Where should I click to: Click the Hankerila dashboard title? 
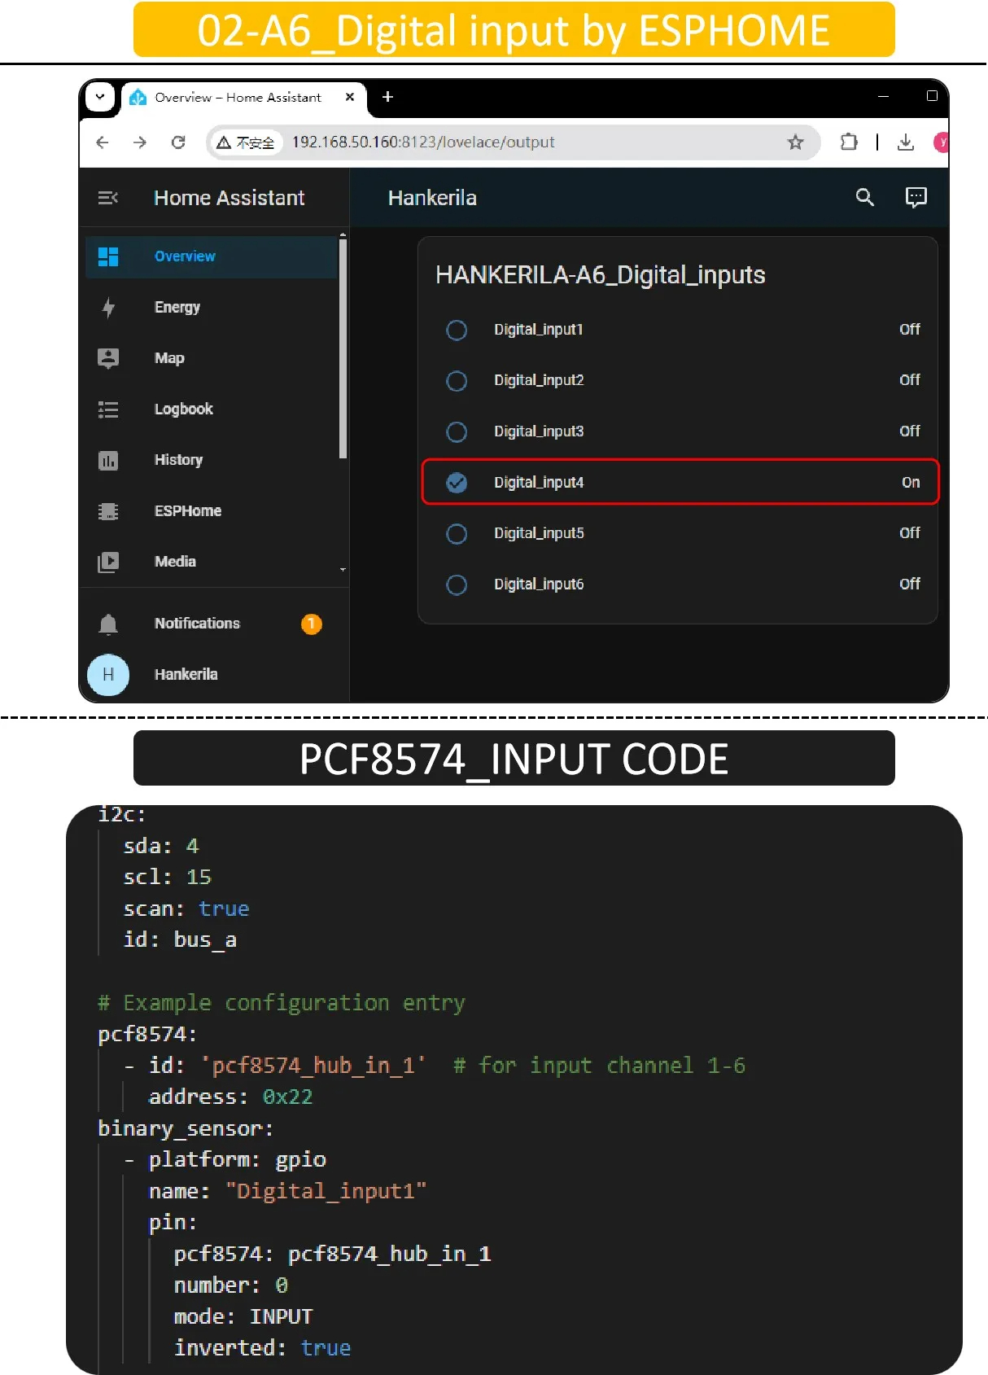pos(432,198)
